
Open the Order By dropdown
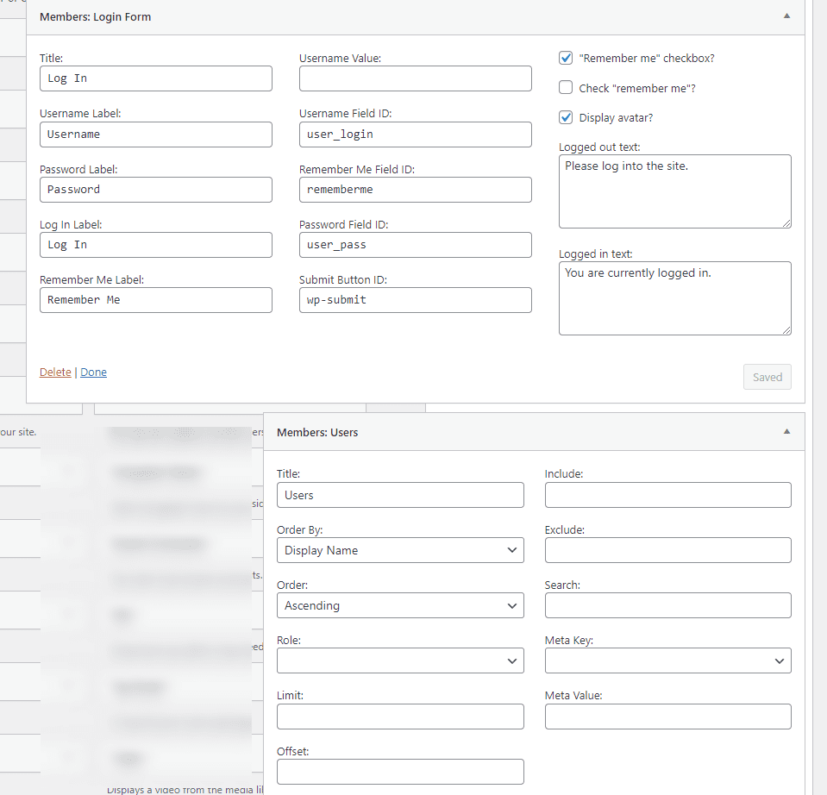coord(400,550)
